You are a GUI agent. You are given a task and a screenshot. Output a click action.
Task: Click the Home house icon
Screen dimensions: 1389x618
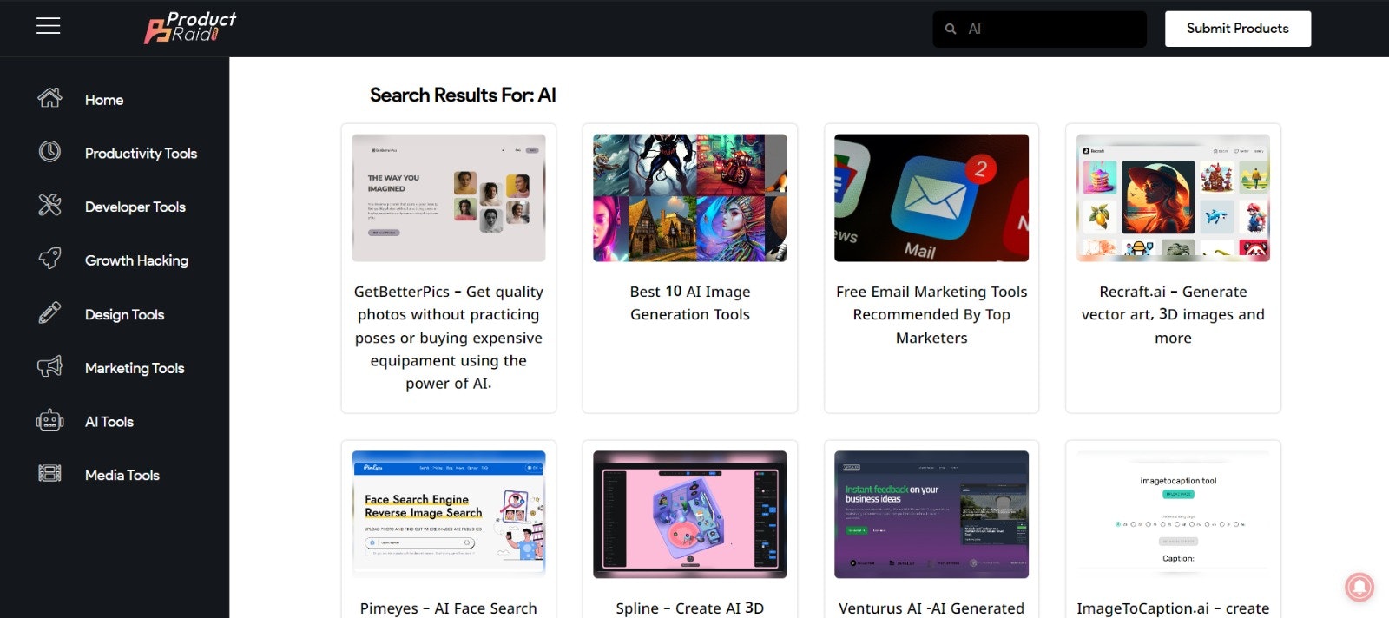click(49, 98)
